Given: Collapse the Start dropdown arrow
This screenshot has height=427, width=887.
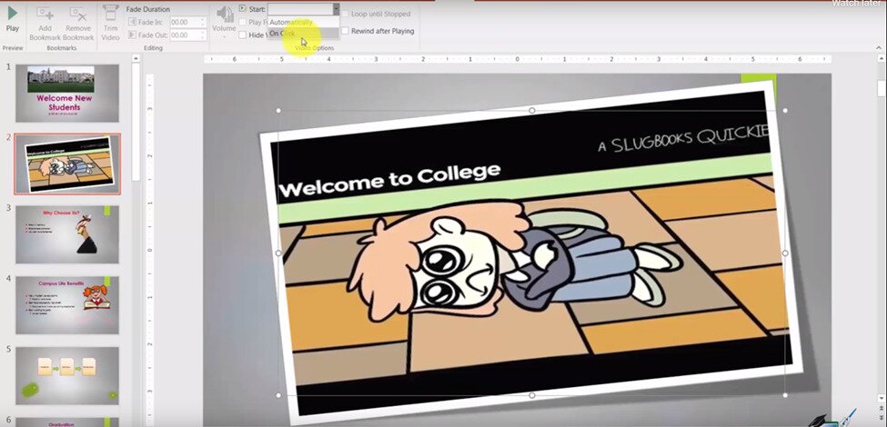Looking at the screenshot, I should [336, 9].
